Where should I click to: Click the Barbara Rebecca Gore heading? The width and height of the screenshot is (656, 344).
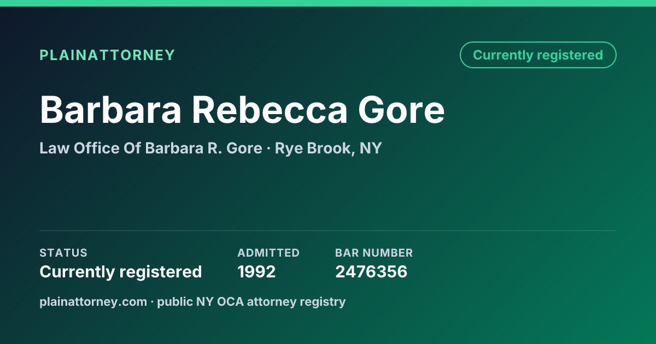[x=242, y=109]
